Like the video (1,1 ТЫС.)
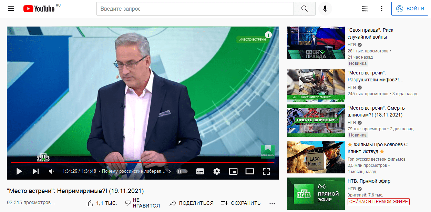Screen dimensions: 431x212 click(102, 203)
